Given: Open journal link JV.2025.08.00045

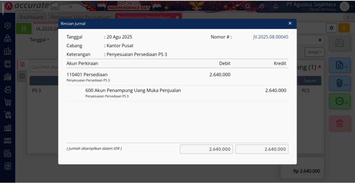Looking at the screenshot, I should click(x=270, y=37).
